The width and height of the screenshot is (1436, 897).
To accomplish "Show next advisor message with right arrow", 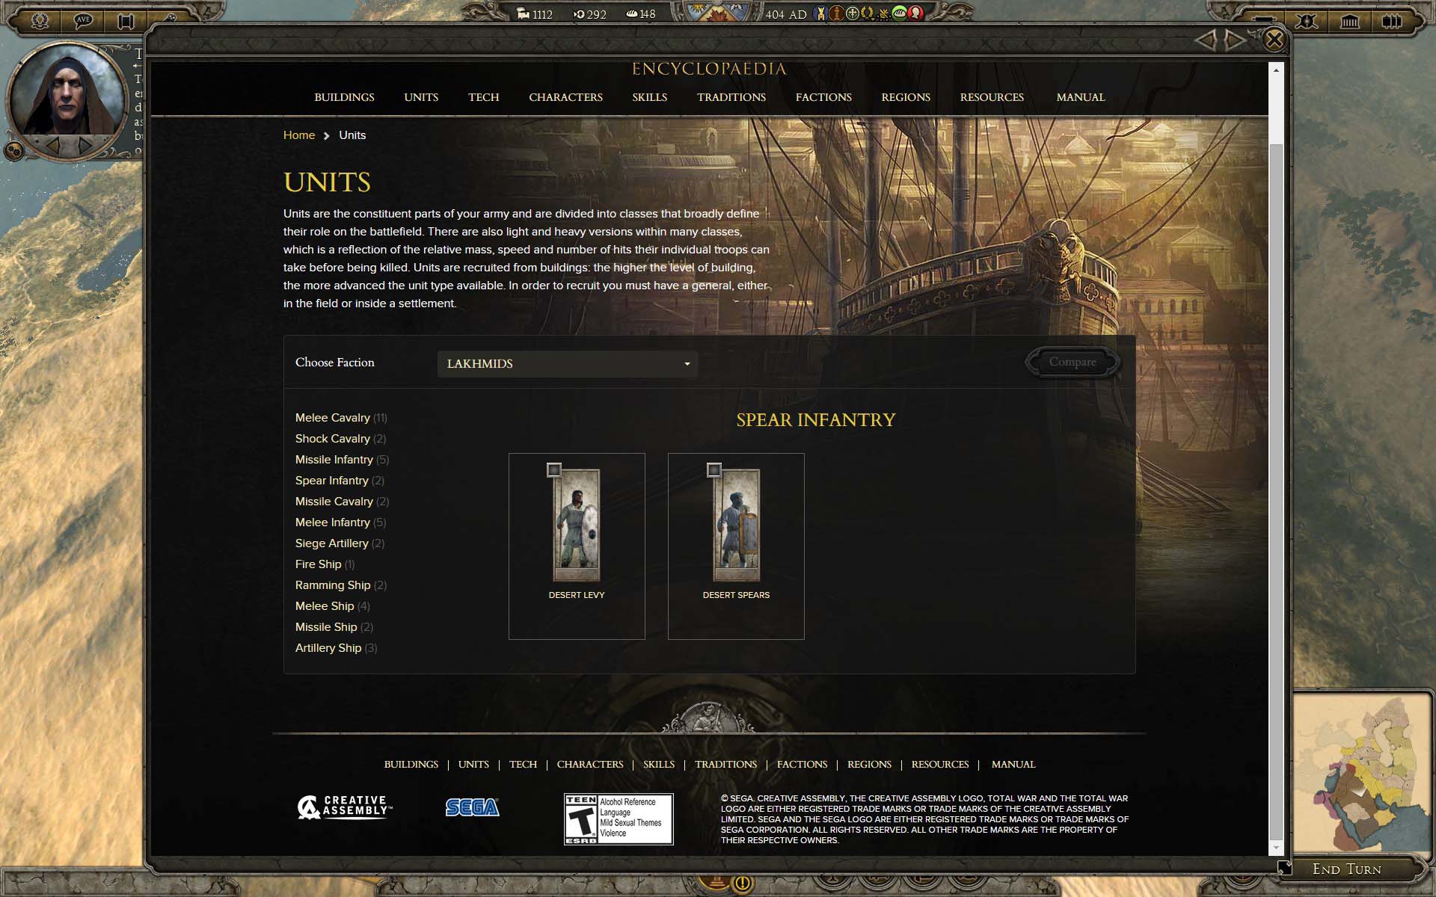I will (x=85, y=145).
